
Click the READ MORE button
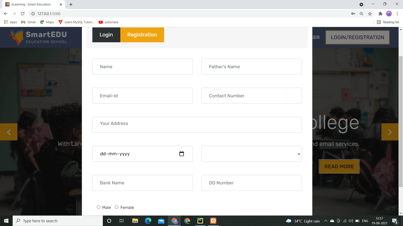click(339, 166)
